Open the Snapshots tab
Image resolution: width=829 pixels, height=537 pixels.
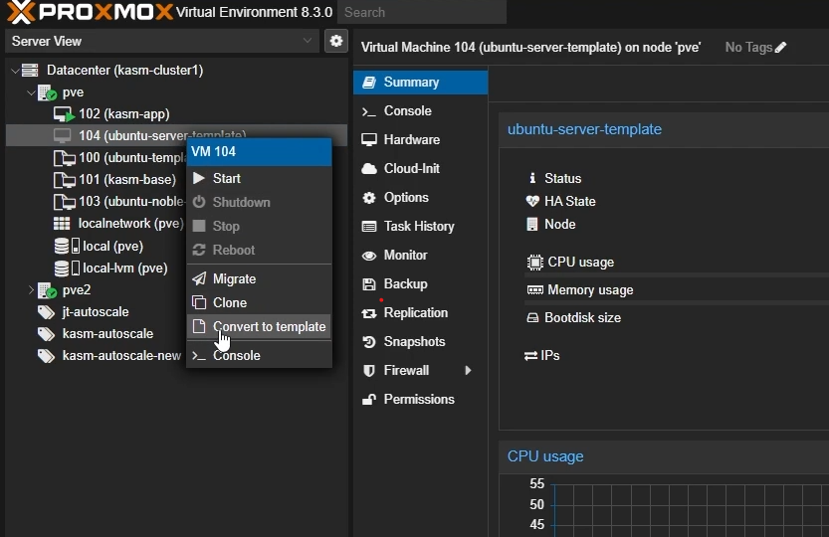(x=414, y=341)
